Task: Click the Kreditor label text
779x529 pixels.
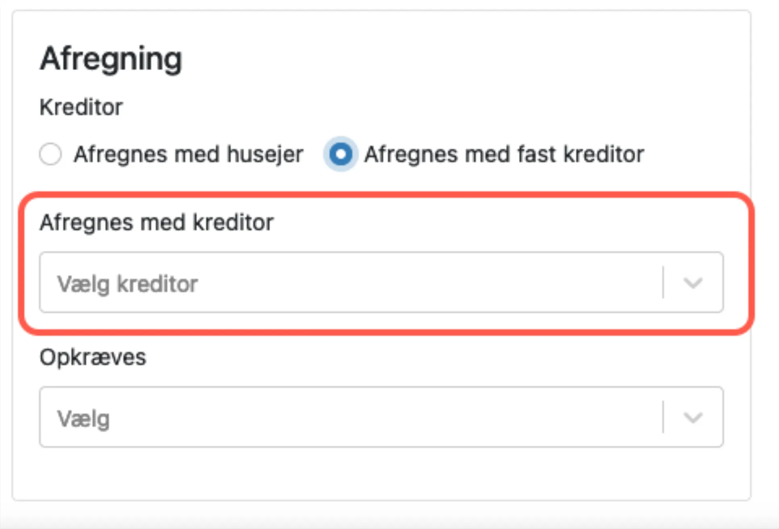Action: tap(81, 106)
